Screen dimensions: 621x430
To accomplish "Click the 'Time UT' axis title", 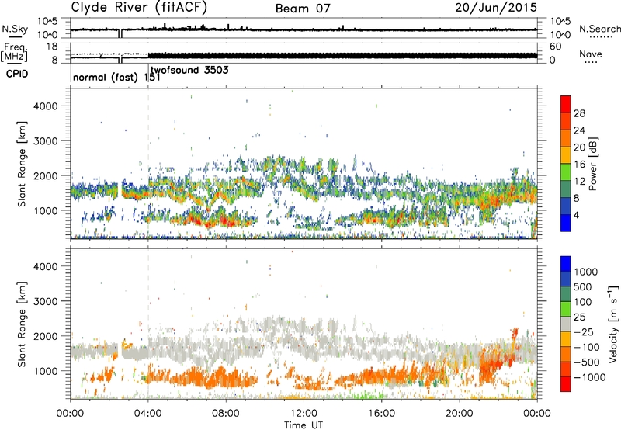I will point(304,425).
